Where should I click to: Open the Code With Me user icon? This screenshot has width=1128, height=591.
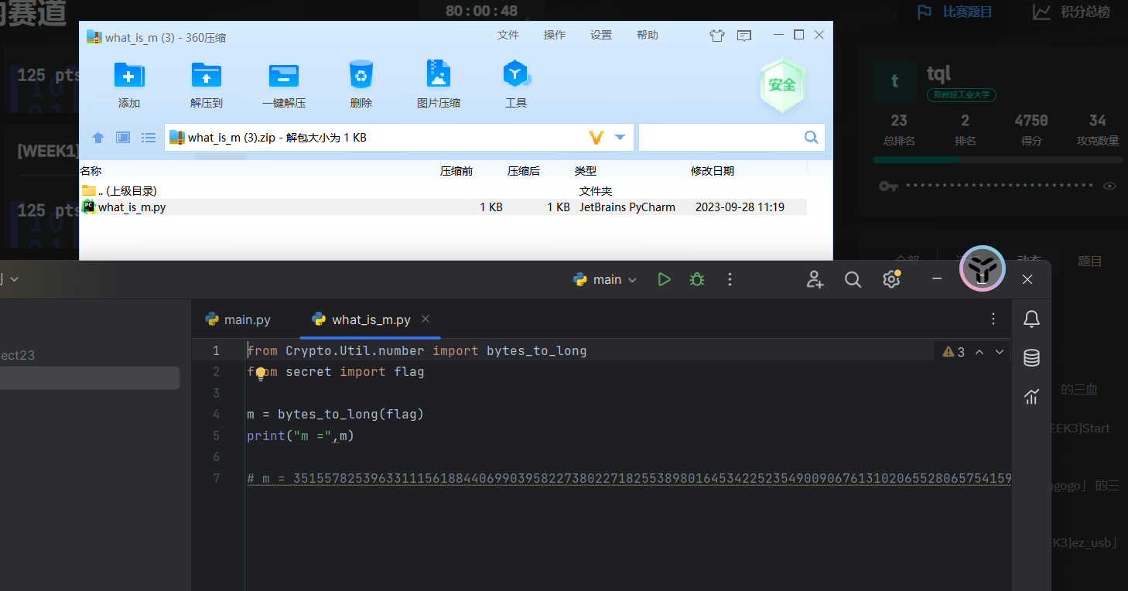pos(815,279)
